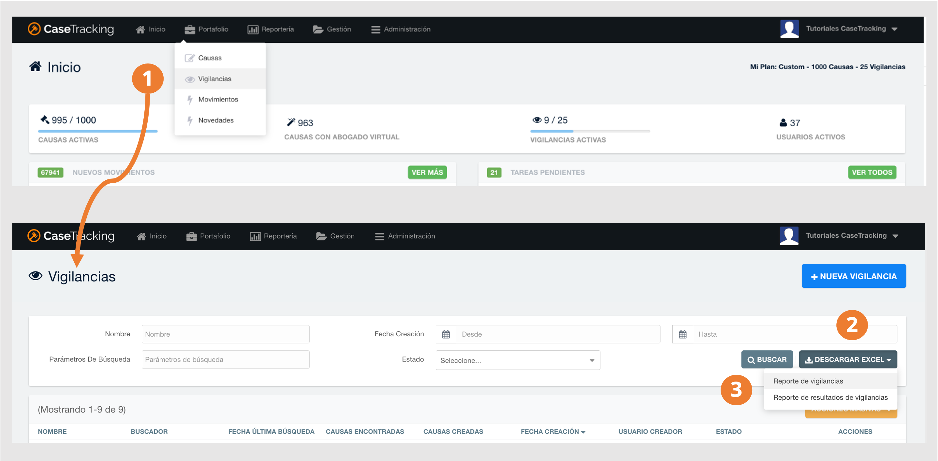Expand the Estado Seleccione dropdown
Image resolution: width=938 pixels, height=461 pixels.
coord(518,360)
